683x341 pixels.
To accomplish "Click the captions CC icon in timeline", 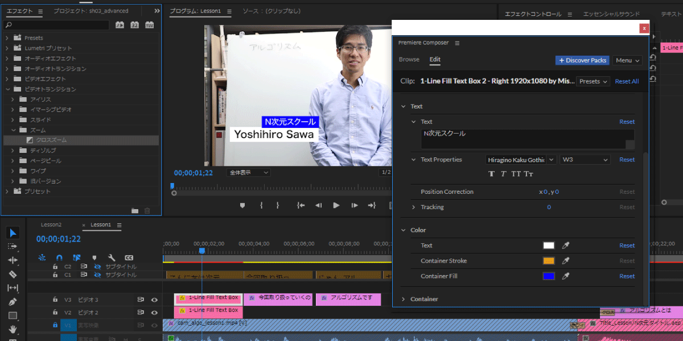I will point(129,257).
